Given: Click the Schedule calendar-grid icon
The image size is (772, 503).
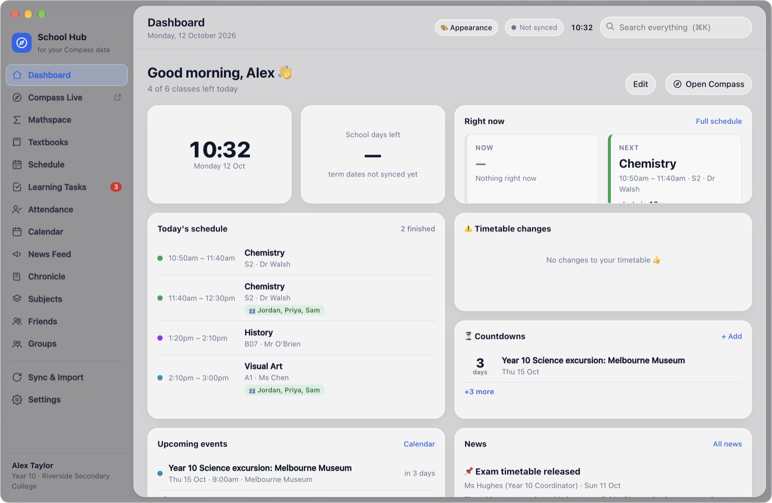Looking at the screenshot, I should pyautogui.click(x=17, y=165).
